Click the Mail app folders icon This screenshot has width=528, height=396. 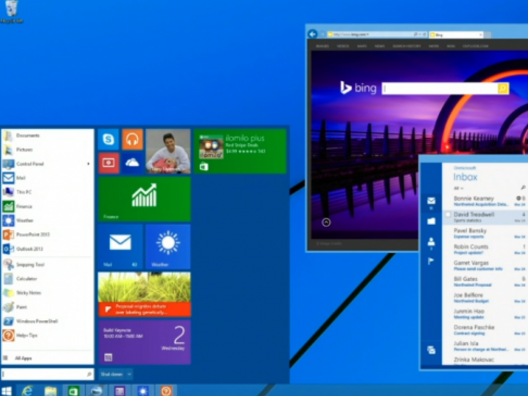431,221
